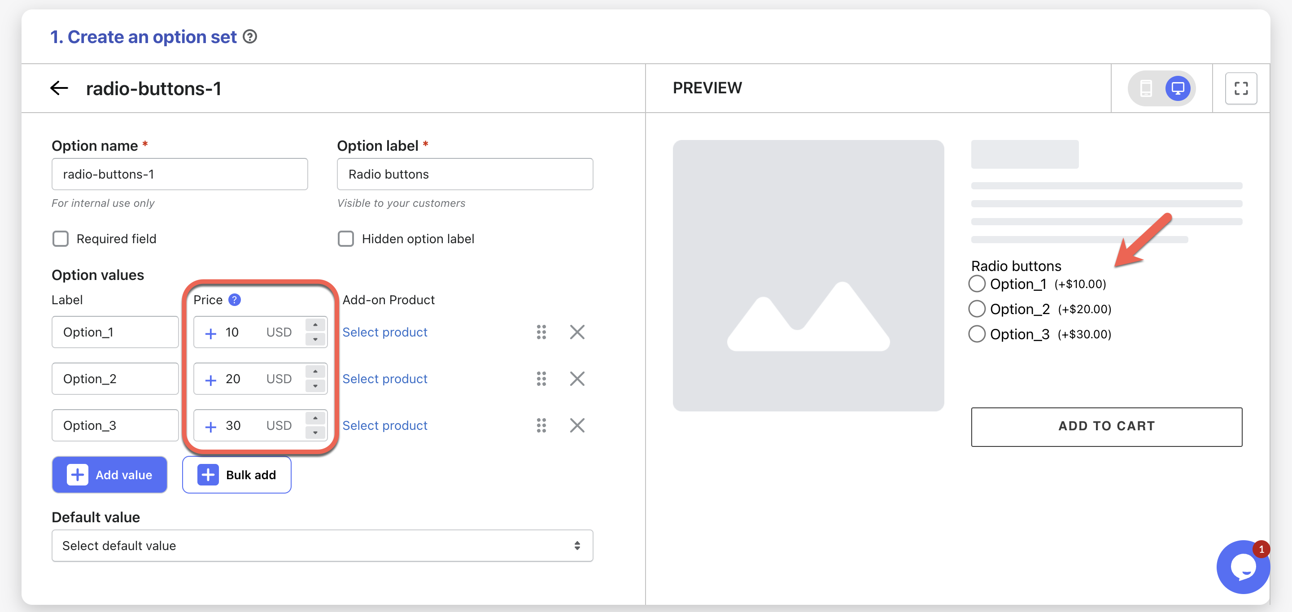Click the Bulk add button
Screen dimensions: 1292x612
[x=237, y=475]
